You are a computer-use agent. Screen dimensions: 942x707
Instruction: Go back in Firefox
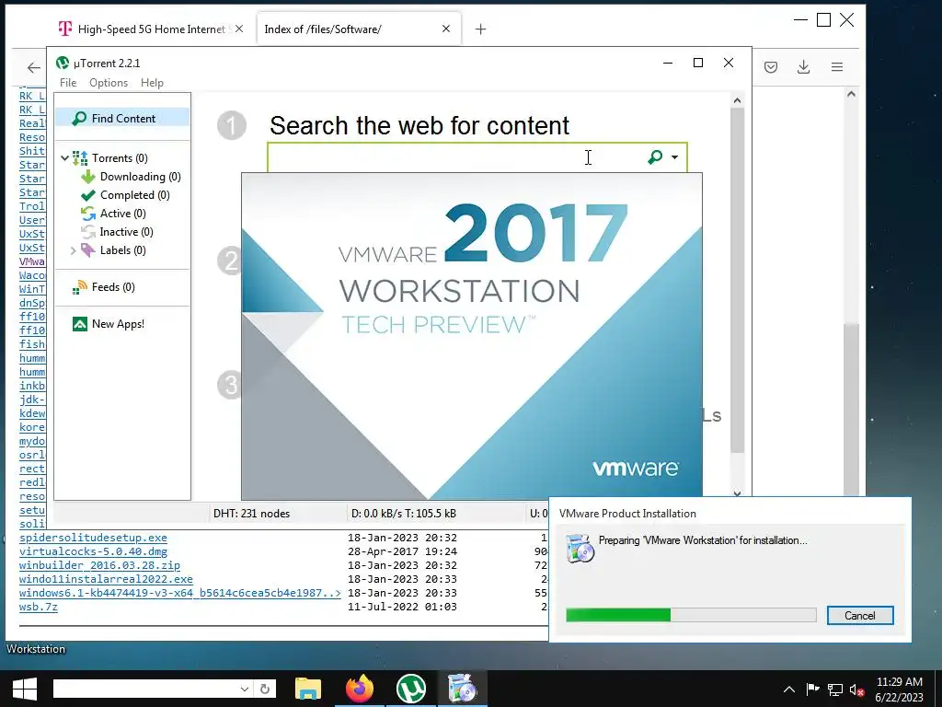click(34, 68)
